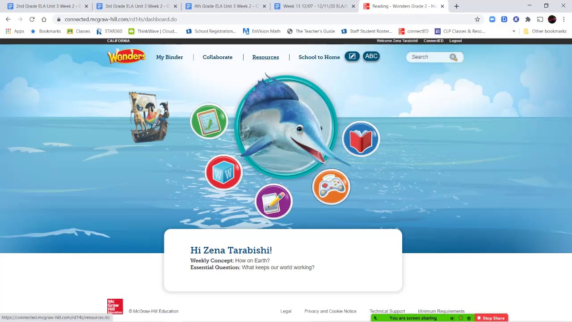Open the Technical Support link
Image resolution: width=572 pixels, height=322 pixels.
click(387, 311)
